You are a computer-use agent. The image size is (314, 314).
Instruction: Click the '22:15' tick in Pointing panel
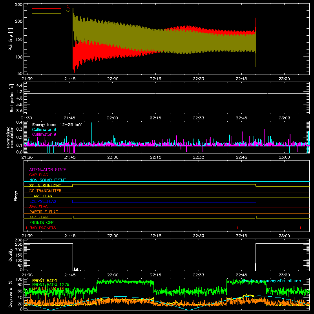155,79
